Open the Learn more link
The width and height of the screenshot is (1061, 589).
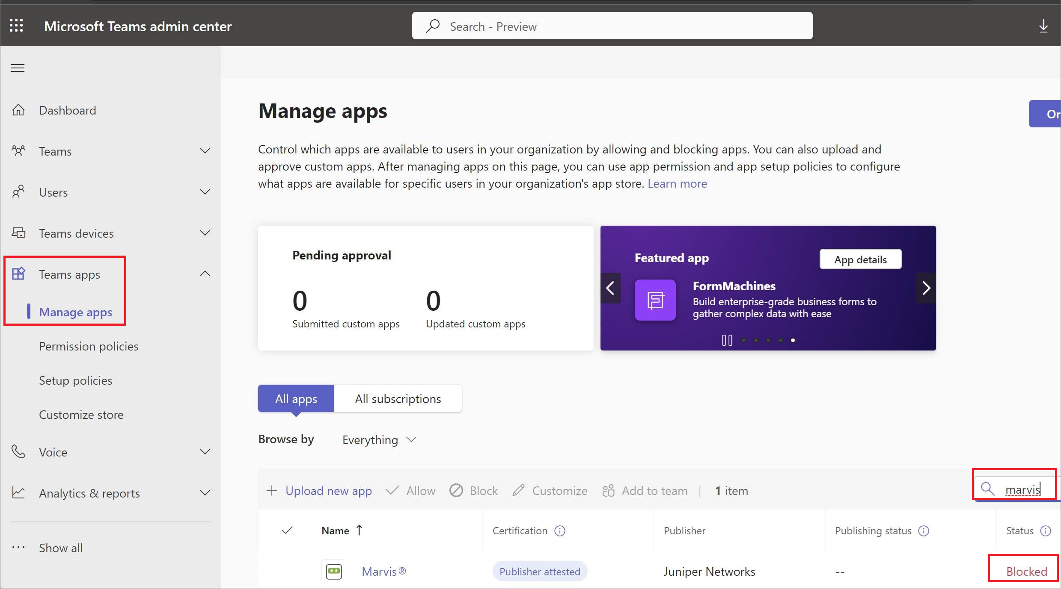[x=677, y=183]
